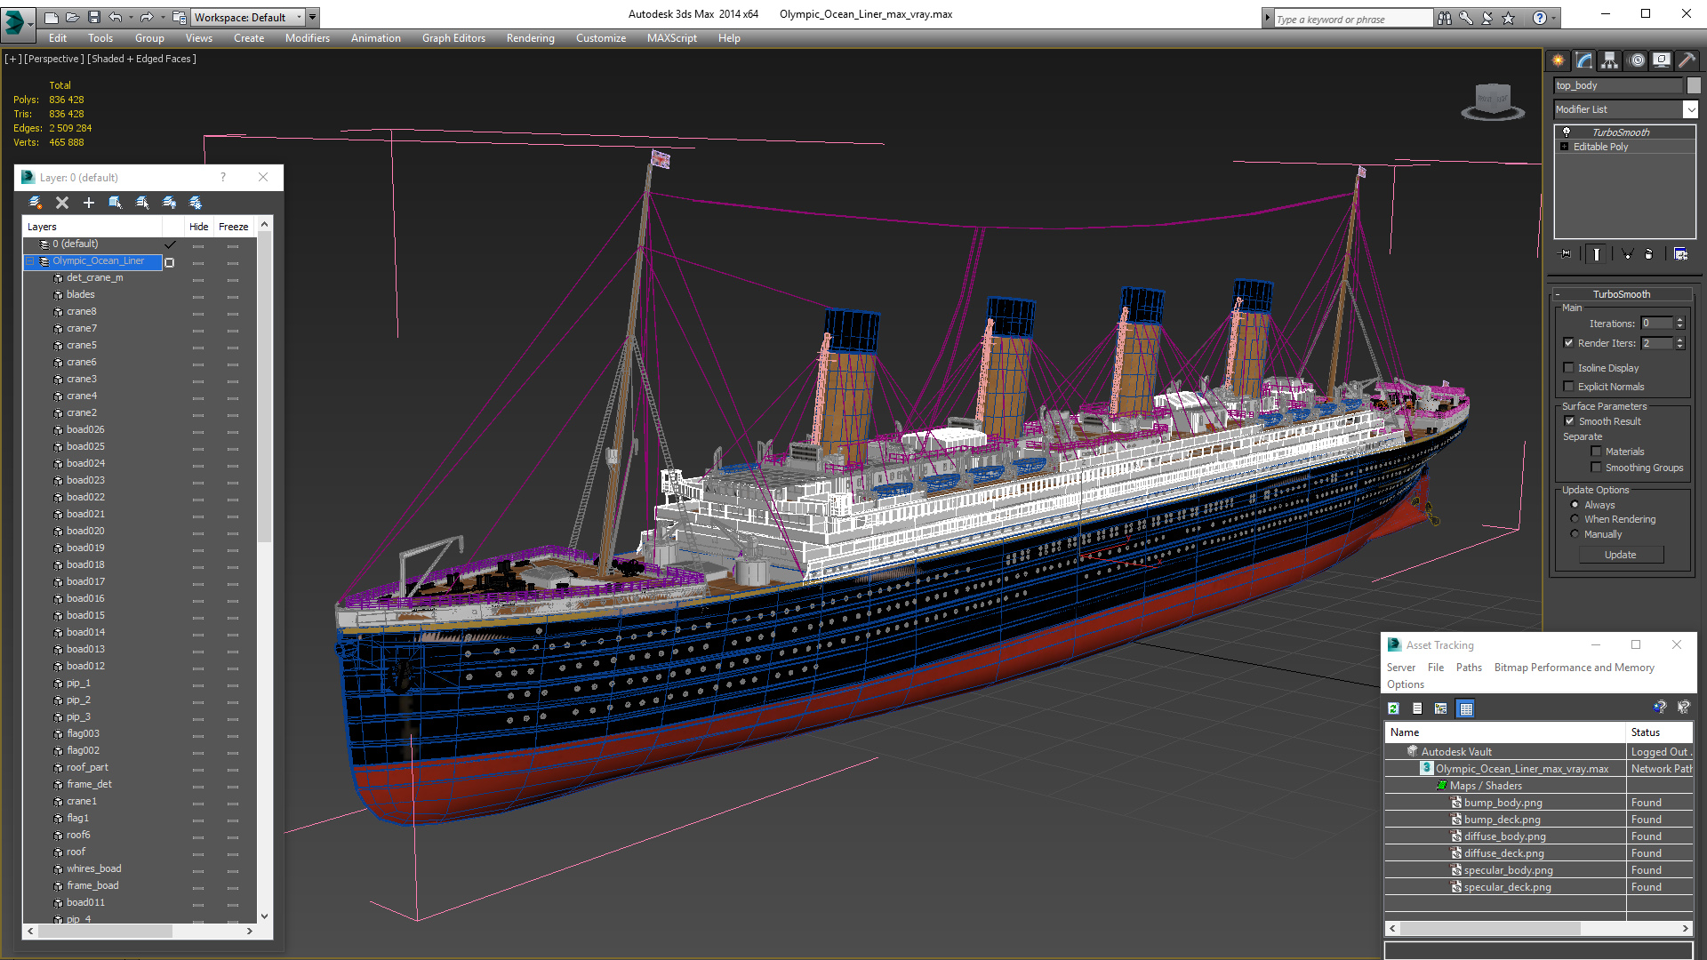
Task: Click the Pin Stack icon
Action: pyautogui.click(x=1566, y=254)
